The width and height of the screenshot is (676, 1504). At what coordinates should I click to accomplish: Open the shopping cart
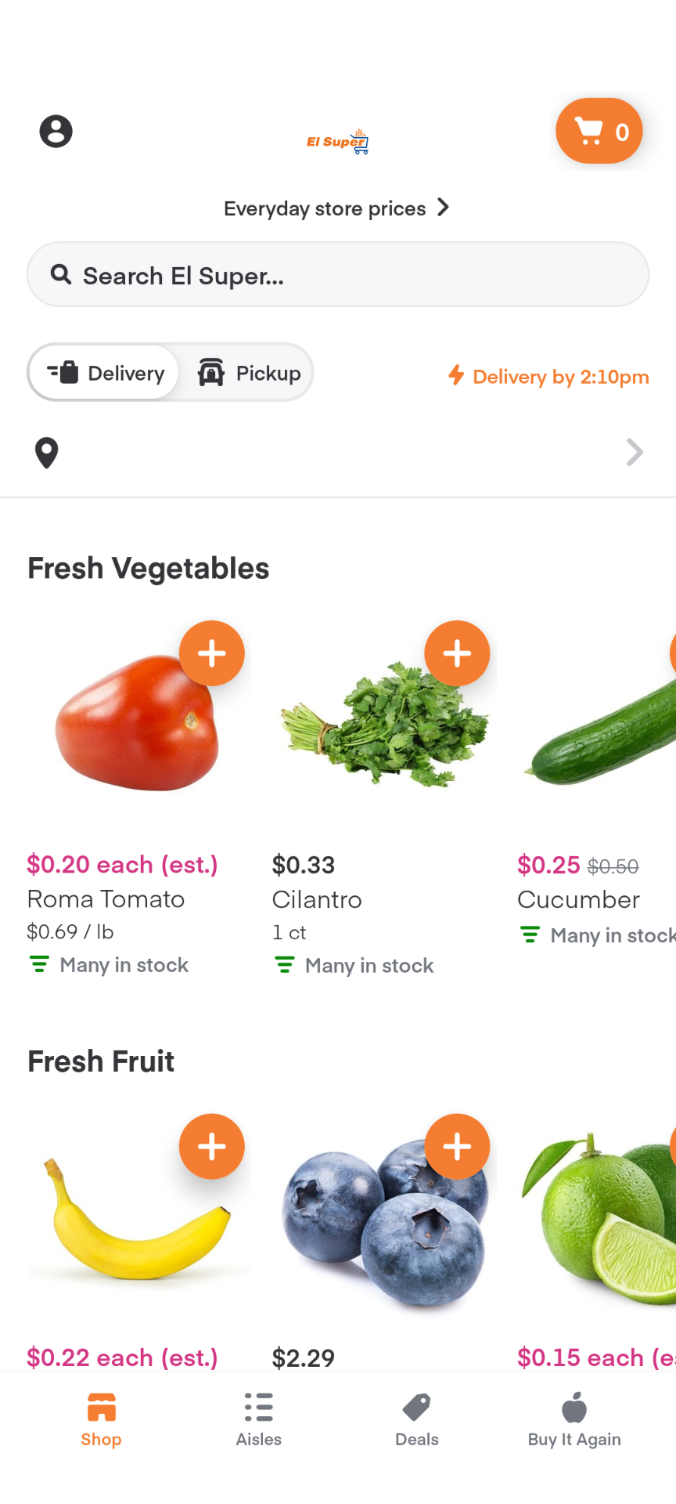(599, 131)
